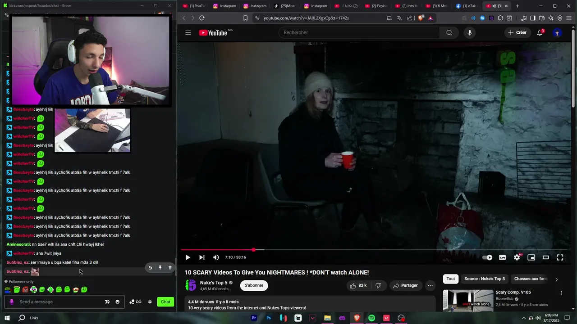The width and height of the screenshot is (577, 324).
Task: Open the Windows Start menu
Action: [x=7, y=318]
